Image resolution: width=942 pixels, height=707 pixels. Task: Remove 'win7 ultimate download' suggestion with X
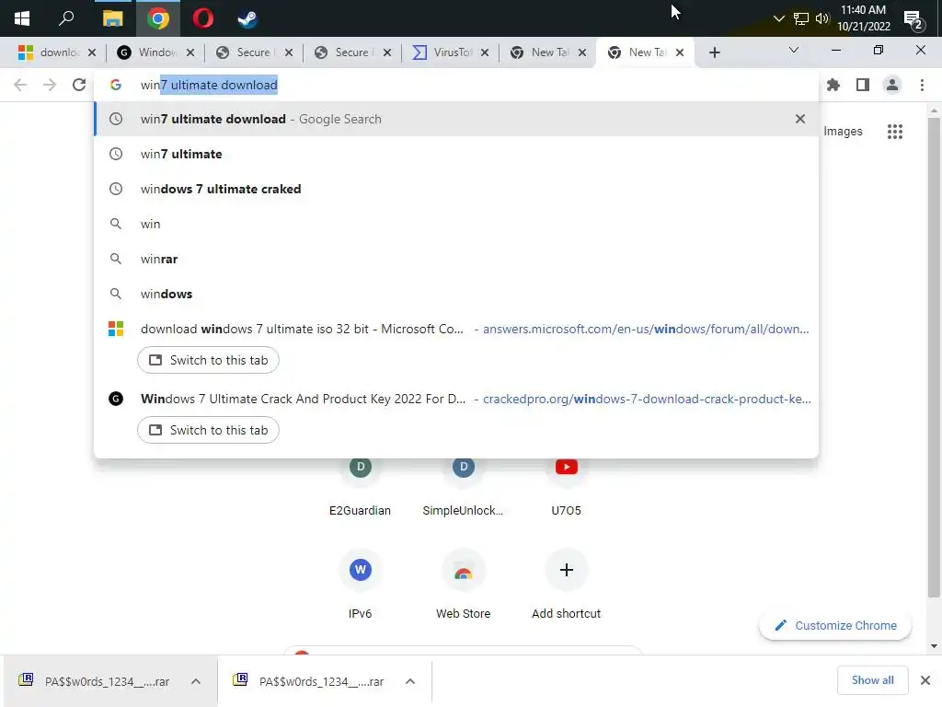click(799, 119)
